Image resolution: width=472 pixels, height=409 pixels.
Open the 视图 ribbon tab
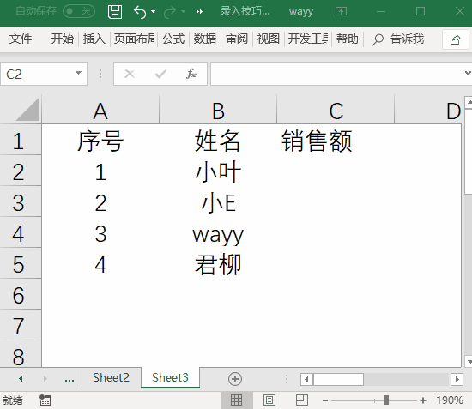pyautogui.click(x=269, y=39)
